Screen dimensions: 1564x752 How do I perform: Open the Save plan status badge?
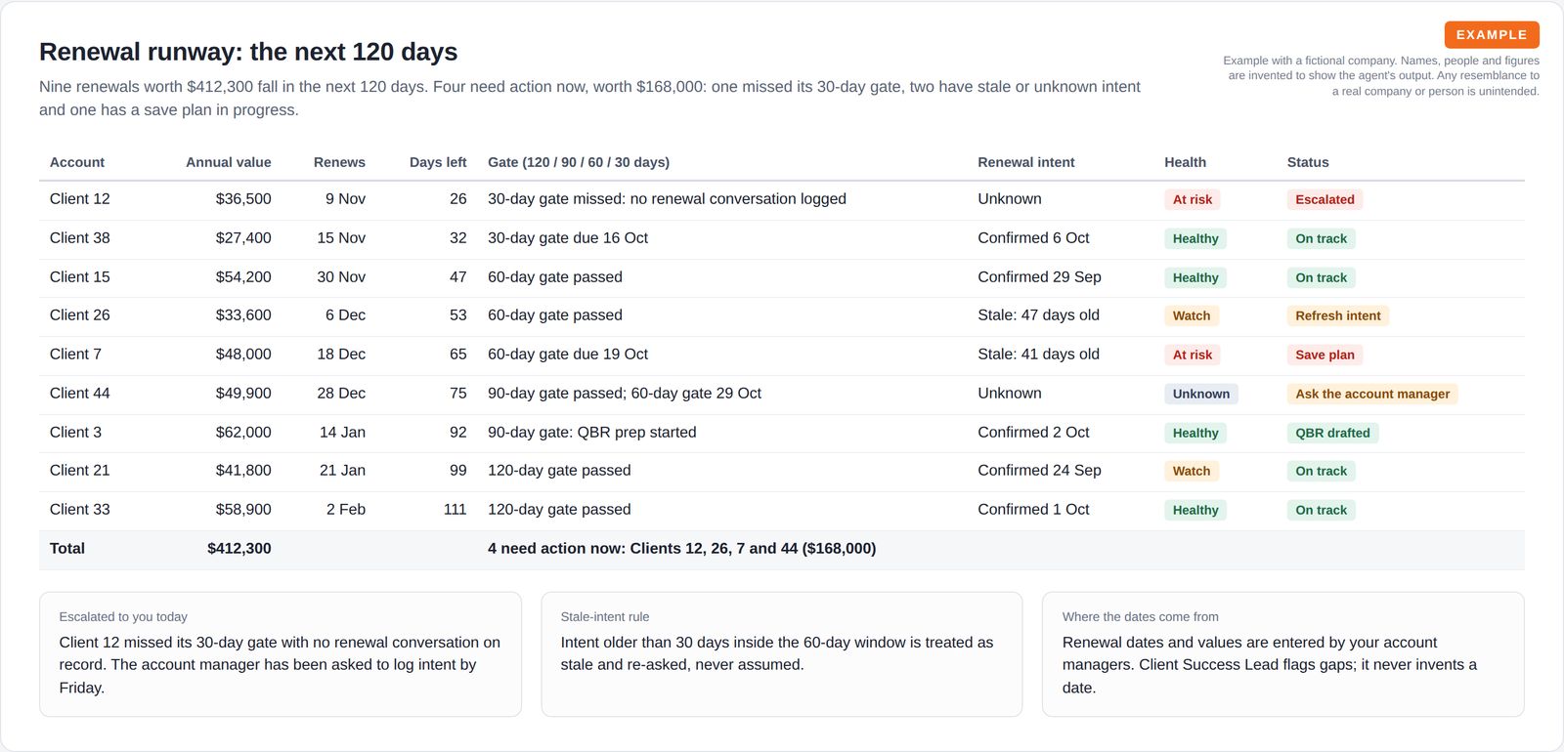1325,355
